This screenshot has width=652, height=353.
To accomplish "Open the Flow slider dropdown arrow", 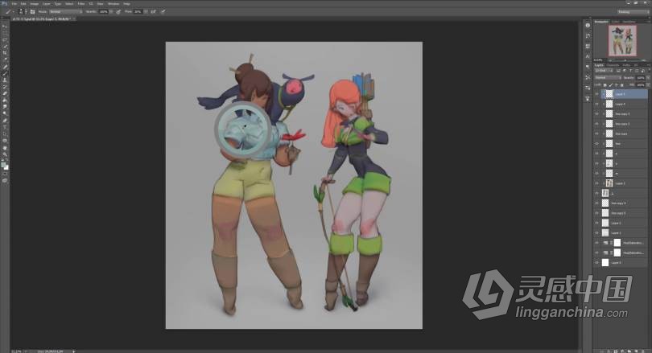I will (146, 11).
